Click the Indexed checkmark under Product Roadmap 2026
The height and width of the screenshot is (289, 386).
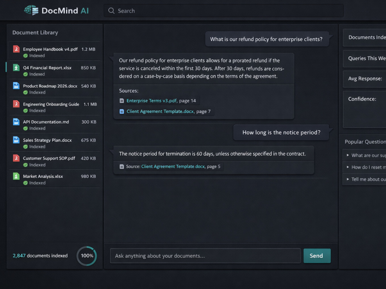click(25, 92)
